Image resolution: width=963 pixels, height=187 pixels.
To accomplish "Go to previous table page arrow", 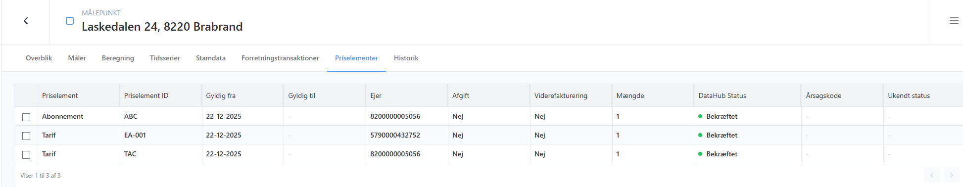I will tap(932, 175).
